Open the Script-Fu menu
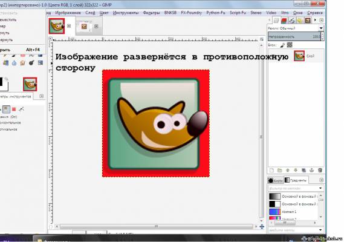This screenshot has width=344, height=242. [x=238, y=13]
